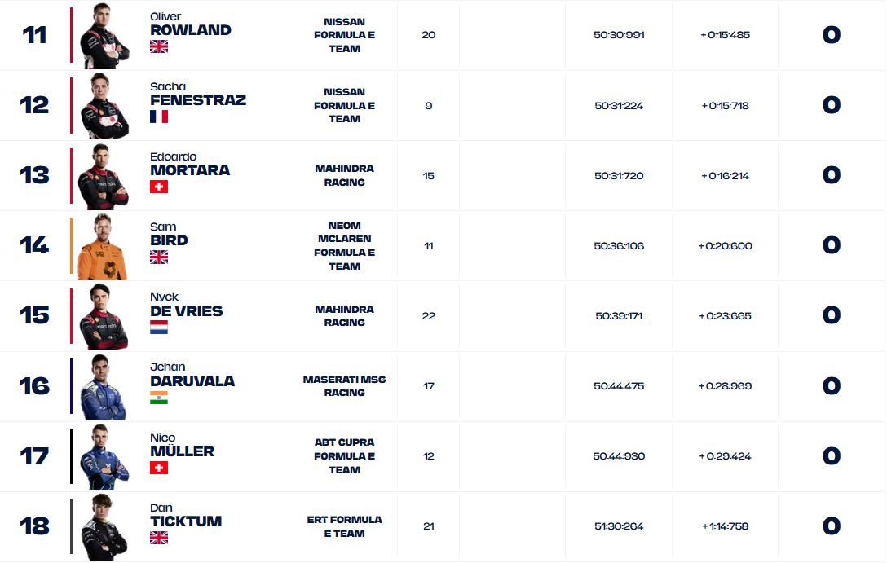
Task: Click Maserati MSG Racing team name
Action: point(344,385)
